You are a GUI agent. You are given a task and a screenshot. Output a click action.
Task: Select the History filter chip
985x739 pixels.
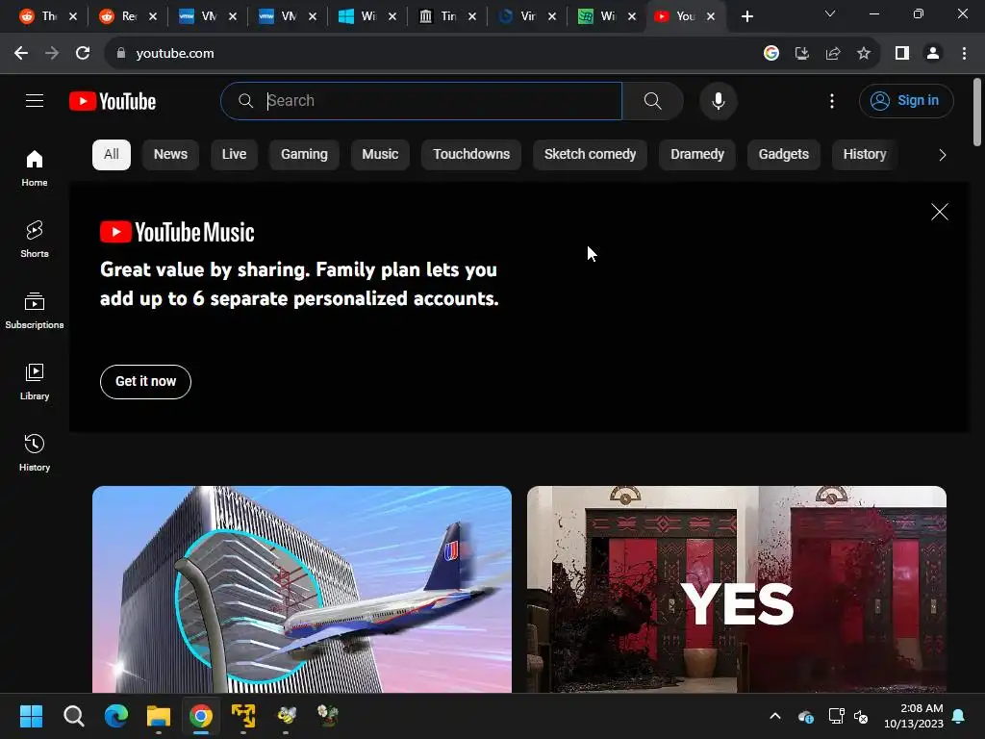tap(865, 155)
